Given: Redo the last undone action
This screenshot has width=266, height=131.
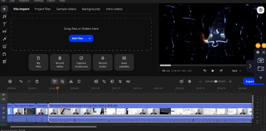Looking at the screenshot, I should pos(29,81).
